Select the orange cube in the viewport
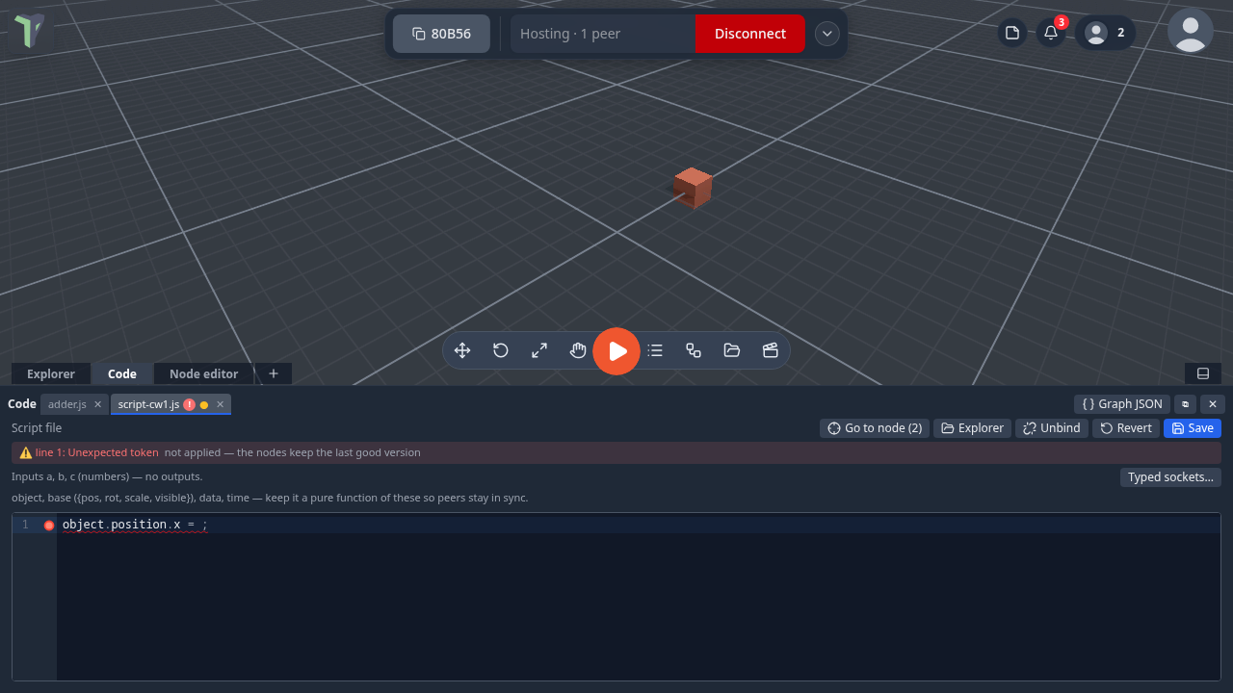 coord(693,188)
